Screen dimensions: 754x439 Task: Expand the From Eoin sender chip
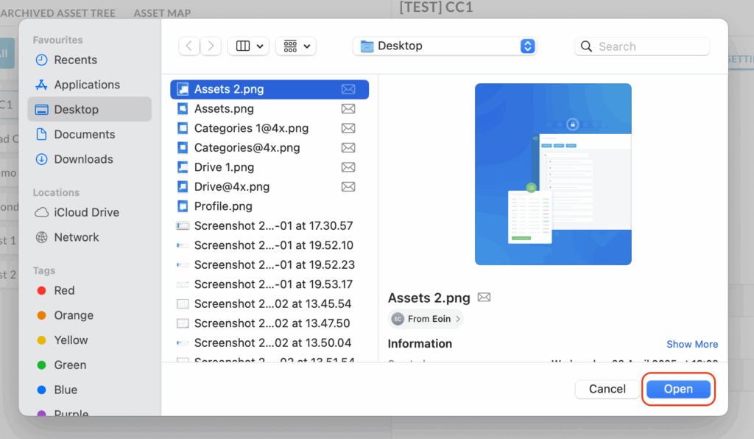426,319
